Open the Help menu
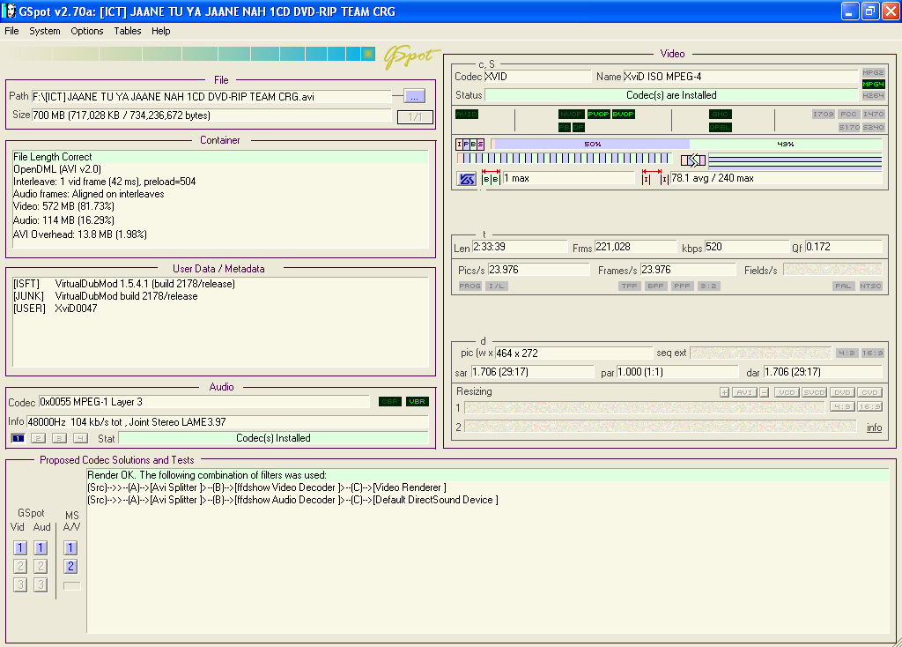Viewport: 902px width, 647px height. (x=160, y=31)
